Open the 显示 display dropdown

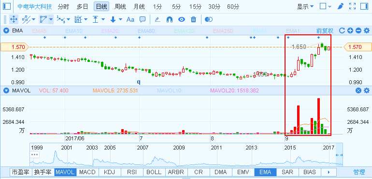[305, 6]
